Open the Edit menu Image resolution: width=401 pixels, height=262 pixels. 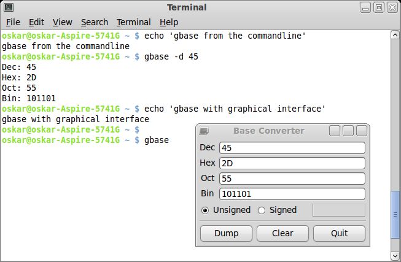click(x=36, y=22)
